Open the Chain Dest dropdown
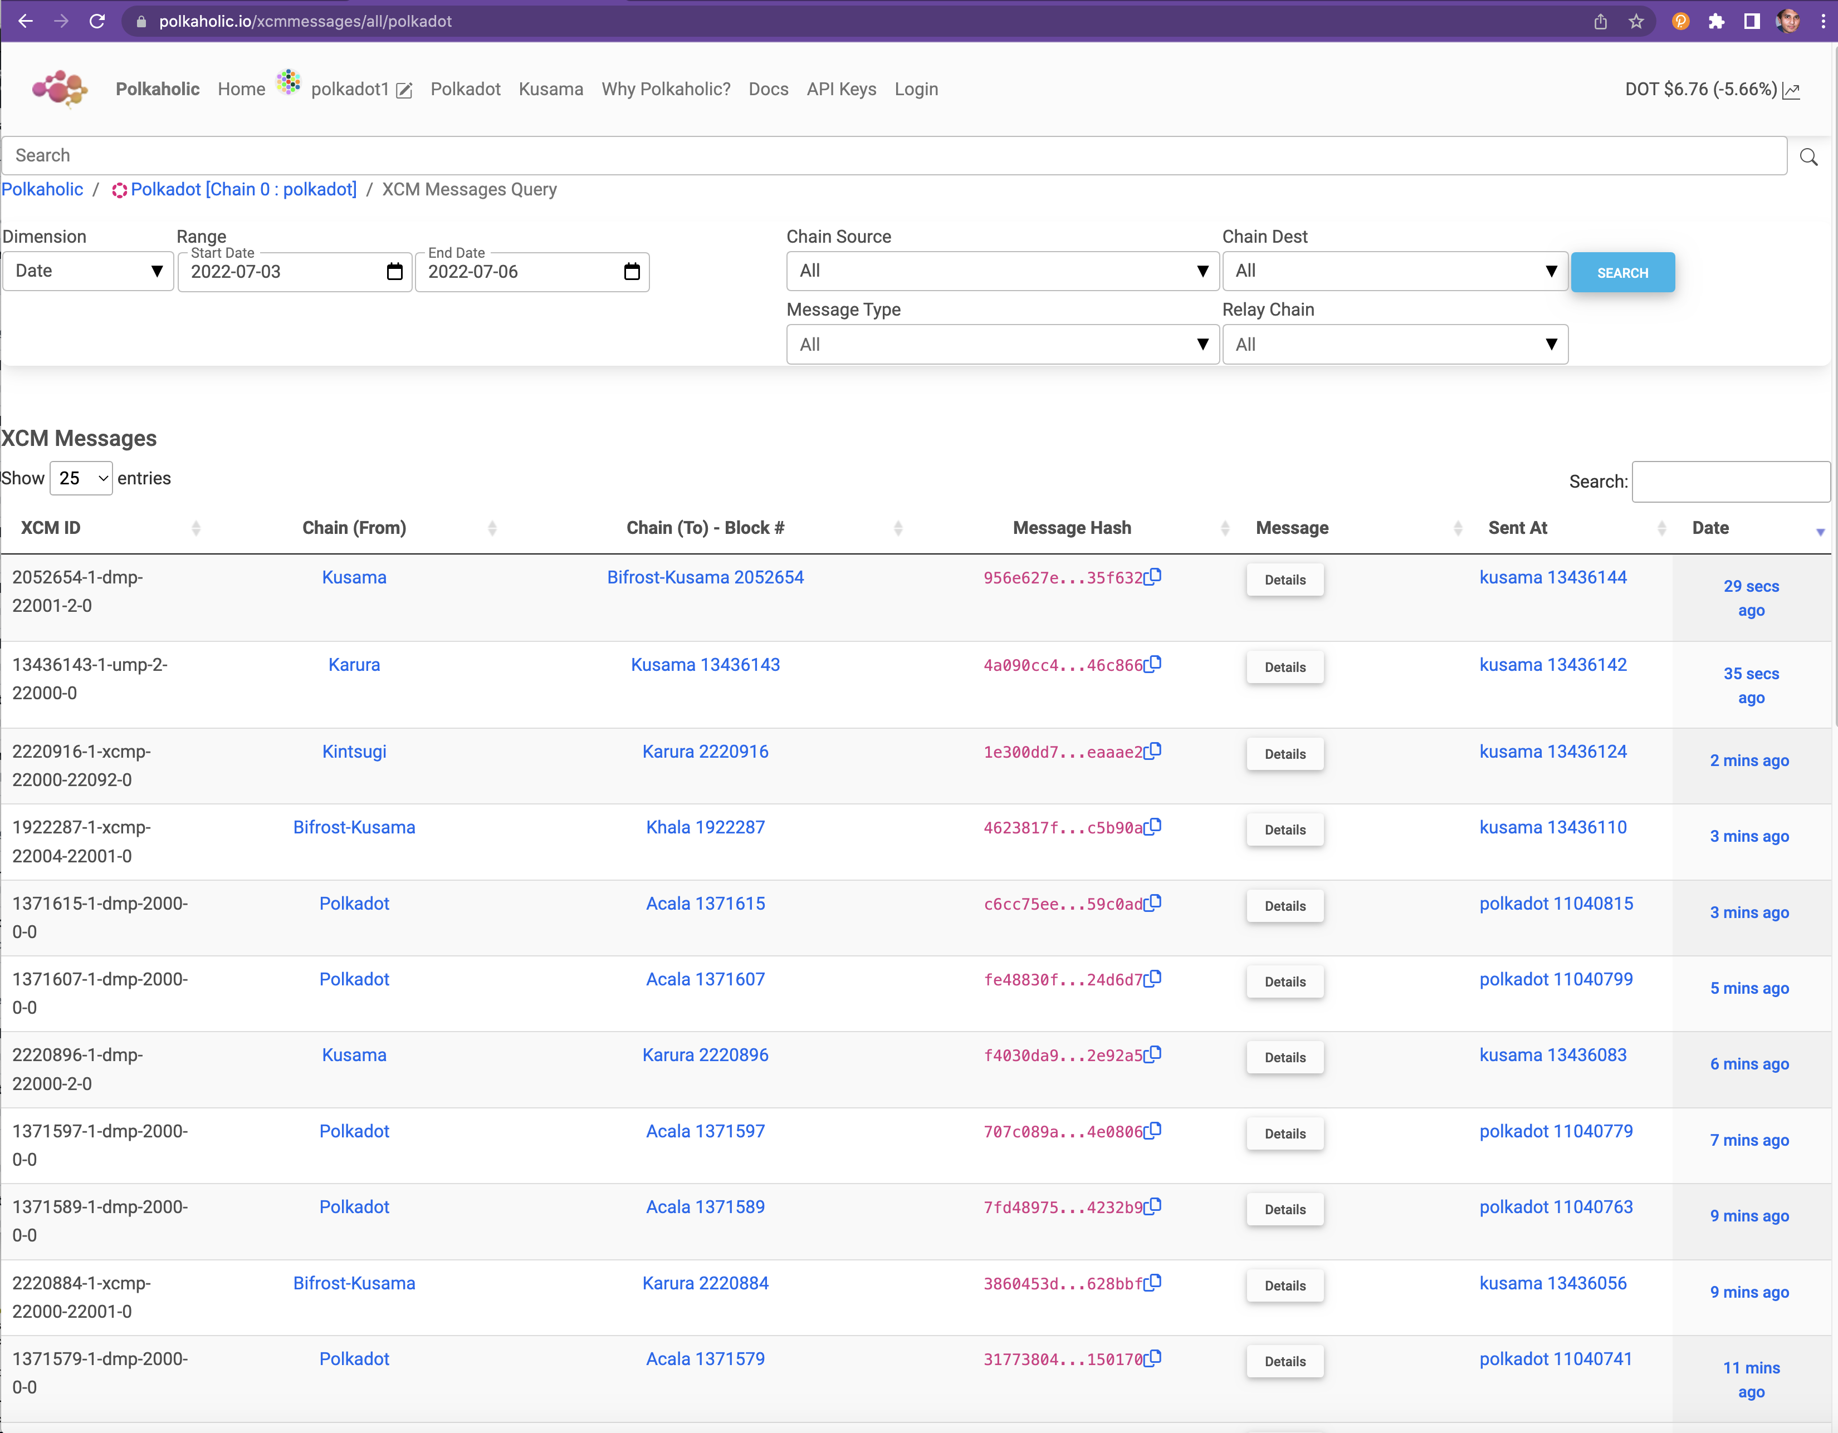This screenshot has width=1838, height=1433. tap(1395, 271)
